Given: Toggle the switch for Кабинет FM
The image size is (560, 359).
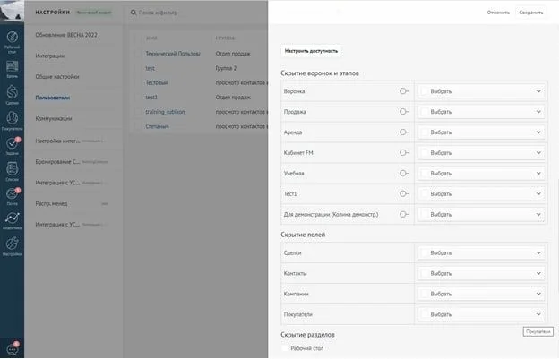Looking at the screenshot, I should click(404, 152).
